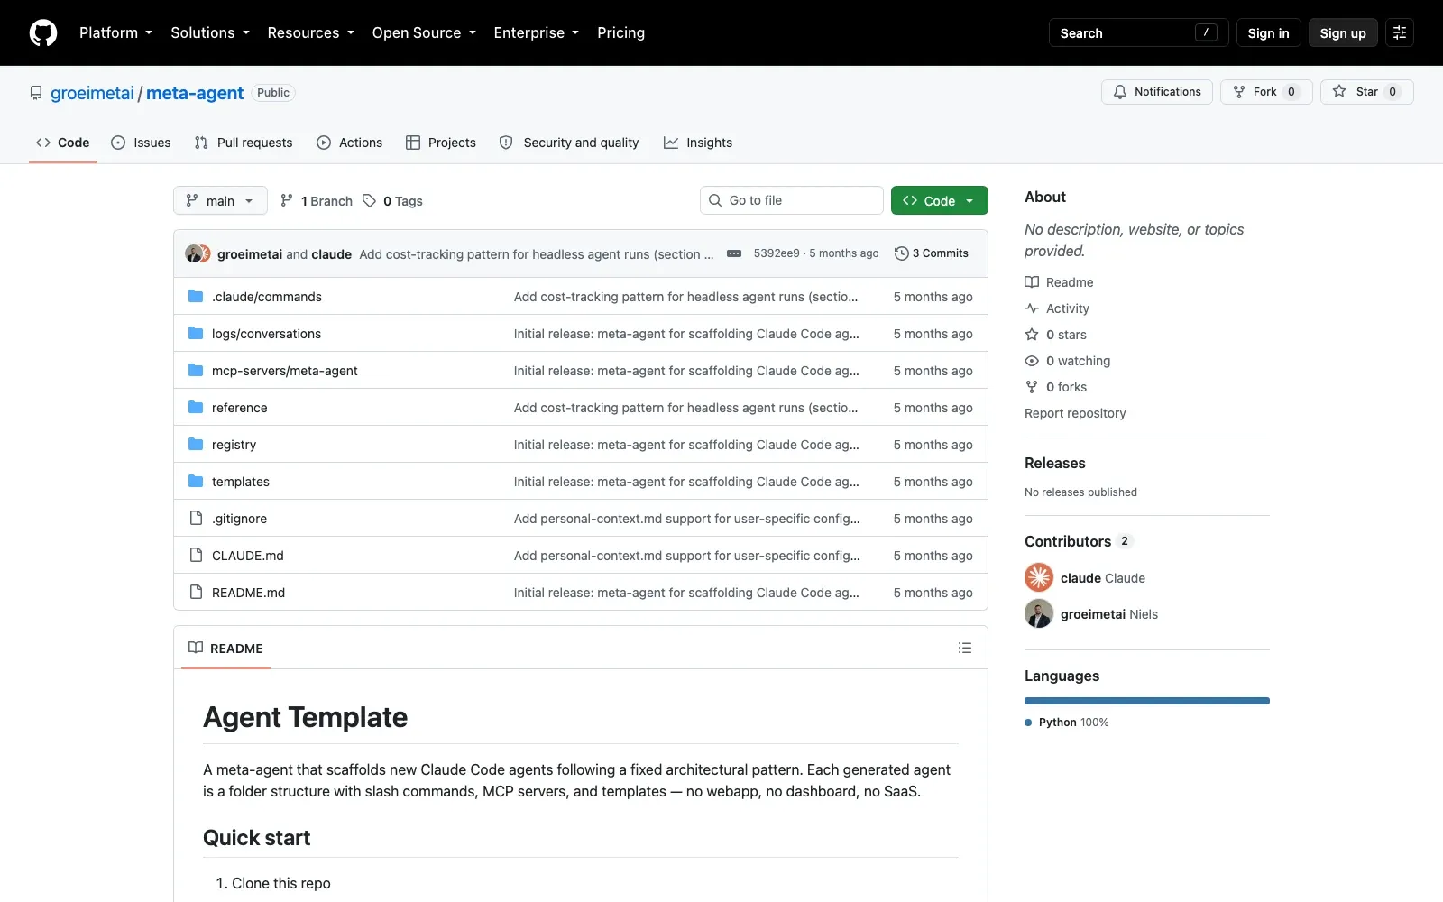The image size is (1443, 902).
Task: Click the Python language bar
Action: (x=1147, y=701)
